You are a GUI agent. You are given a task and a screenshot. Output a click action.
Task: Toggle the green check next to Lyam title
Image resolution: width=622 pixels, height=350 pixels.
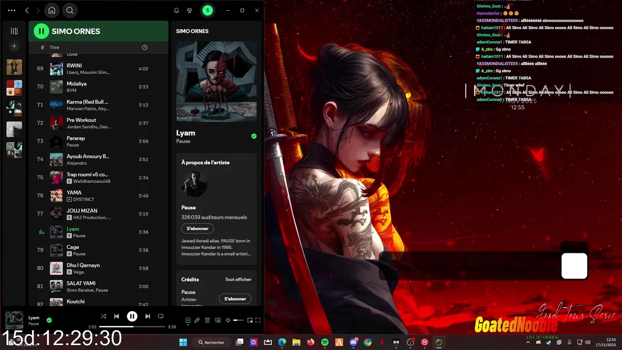(x=254, y=136)
